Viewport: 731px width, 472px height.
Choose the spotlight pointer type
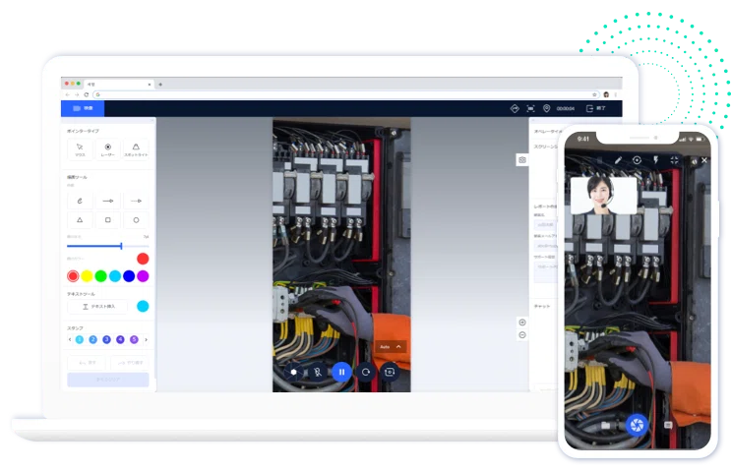[136, 148]
